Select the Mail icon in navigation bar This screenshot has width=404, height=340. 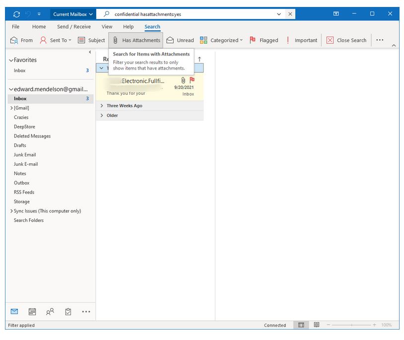[14, 311]
